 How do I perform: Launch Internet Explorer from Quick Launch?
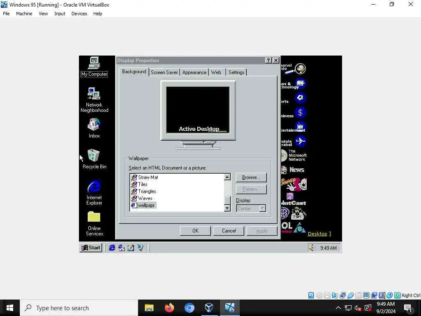[112, 247]
